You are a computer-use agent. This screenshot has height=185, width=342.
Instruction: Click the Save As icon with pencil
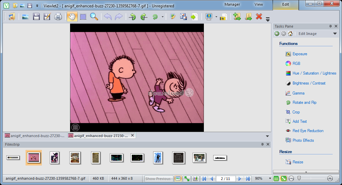coord(47,17)
